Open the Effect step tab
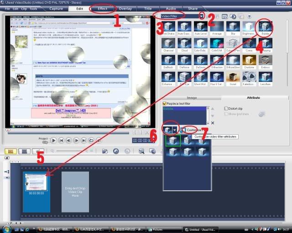This screenshot has width=292, height=233. pyautogui.click(x=102, y=9)
